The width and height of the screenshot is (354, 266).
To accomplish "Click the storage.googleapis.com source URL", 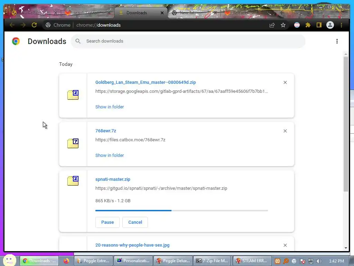I will (181, 91).
